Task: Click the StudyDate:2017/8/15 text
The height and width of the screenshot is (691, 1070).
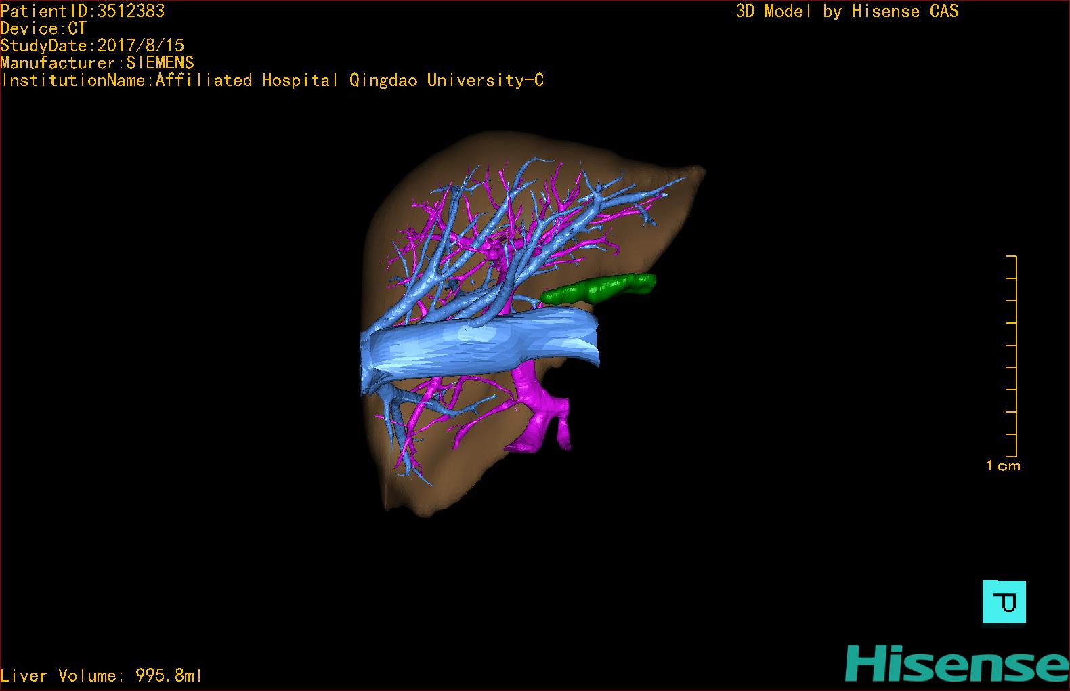Action: [92, 45]
